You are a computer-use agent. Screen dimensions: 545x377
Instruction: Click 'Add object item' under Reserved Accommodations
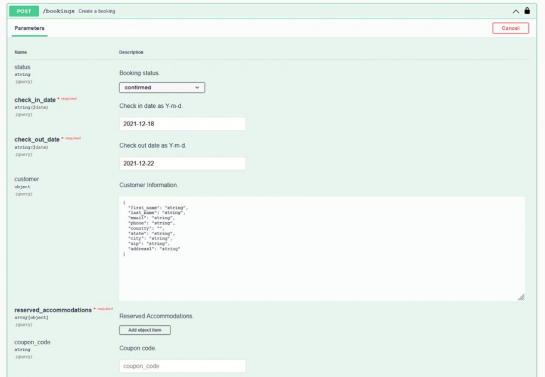144,329
